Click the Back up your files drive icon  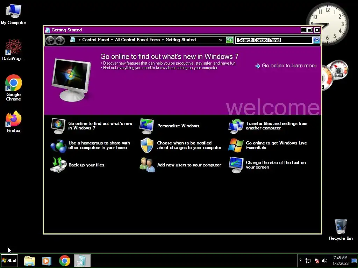(x=58, y=165)
